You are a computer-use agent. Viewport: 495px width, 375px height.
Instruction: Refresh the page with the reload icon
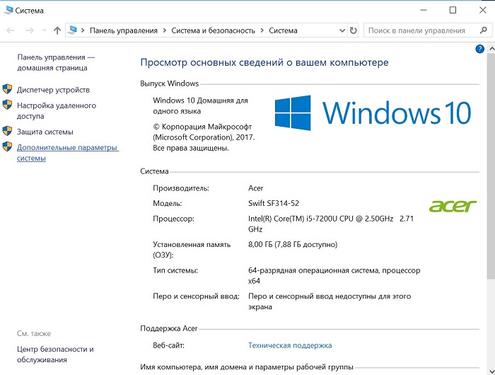click(x=354, y=30)
